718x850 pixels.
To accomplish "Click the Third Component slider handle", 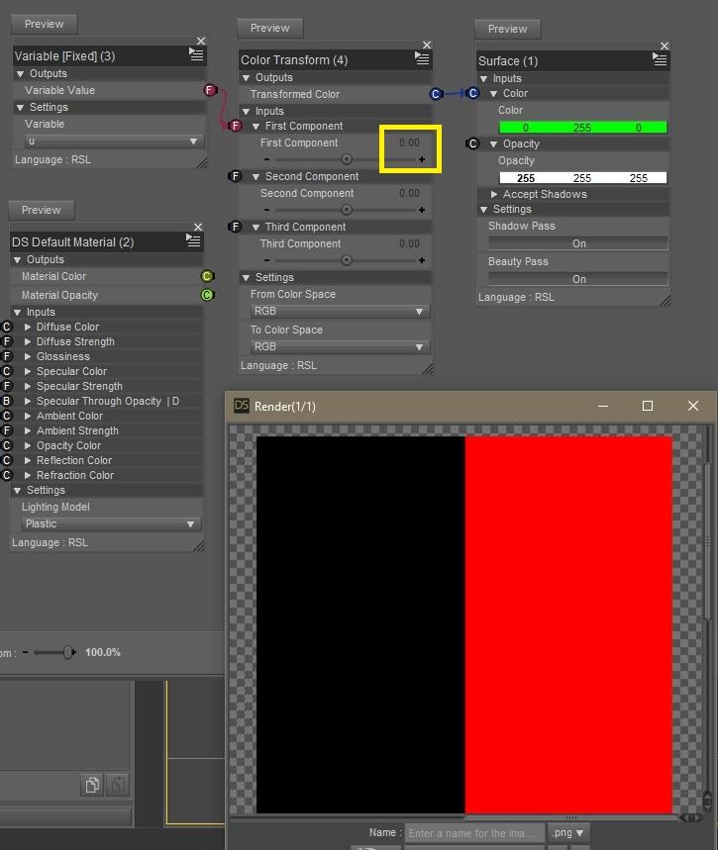I will 347,260.
